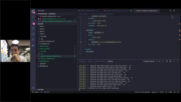Collapse the Open Editors section

coord(37,14)
